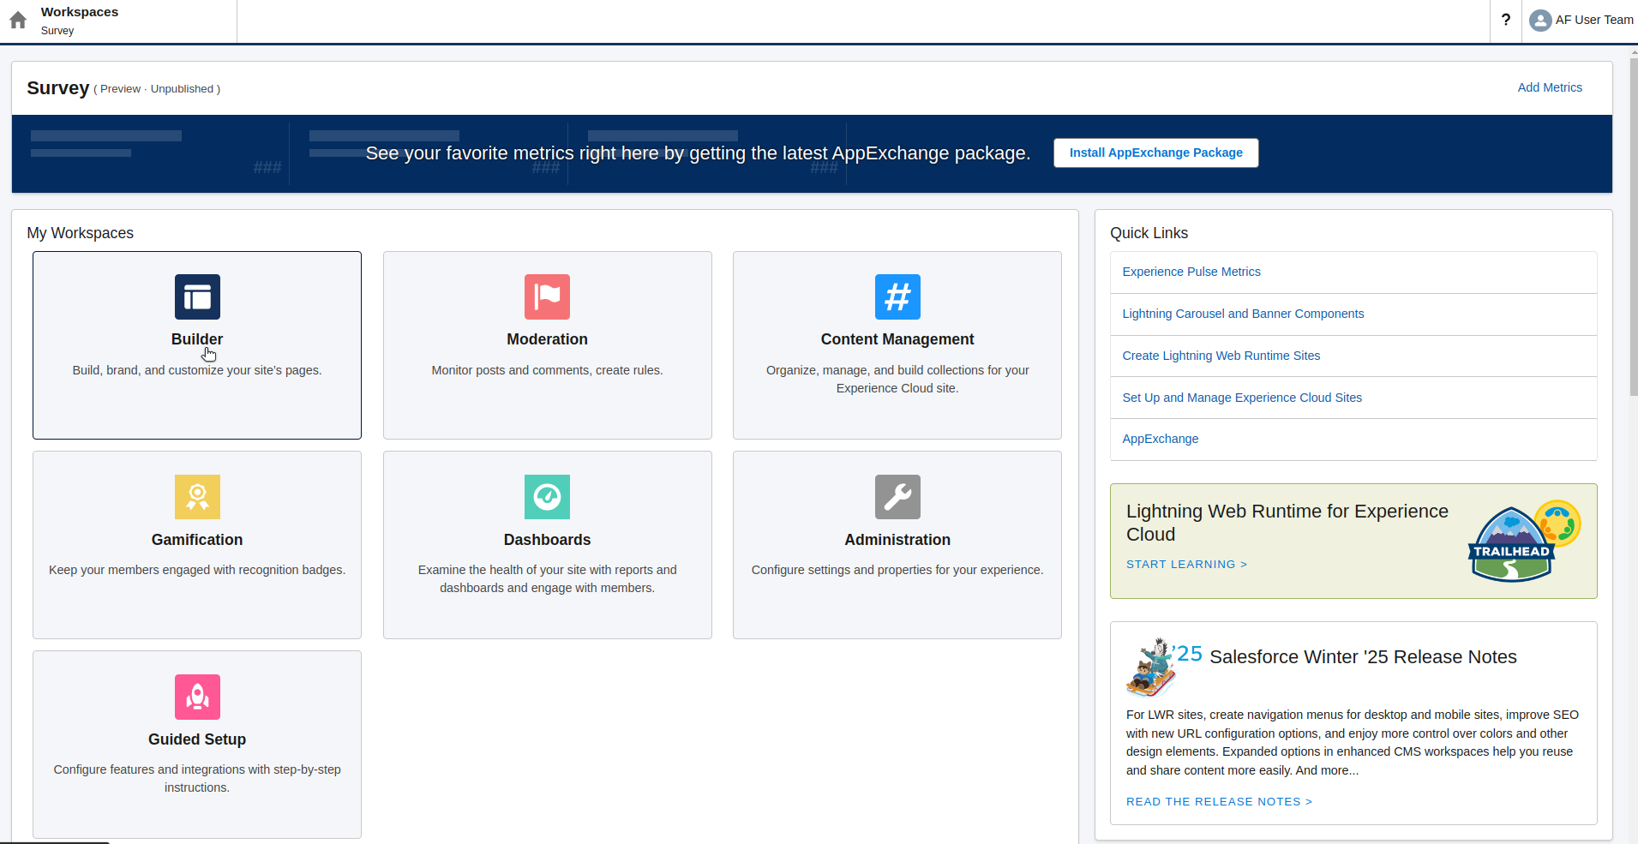The width and height of the screenshot is (1638, 844).
Task: Click Set Up and Manage Experience Cloud Sites
Action: point(1241,398)
